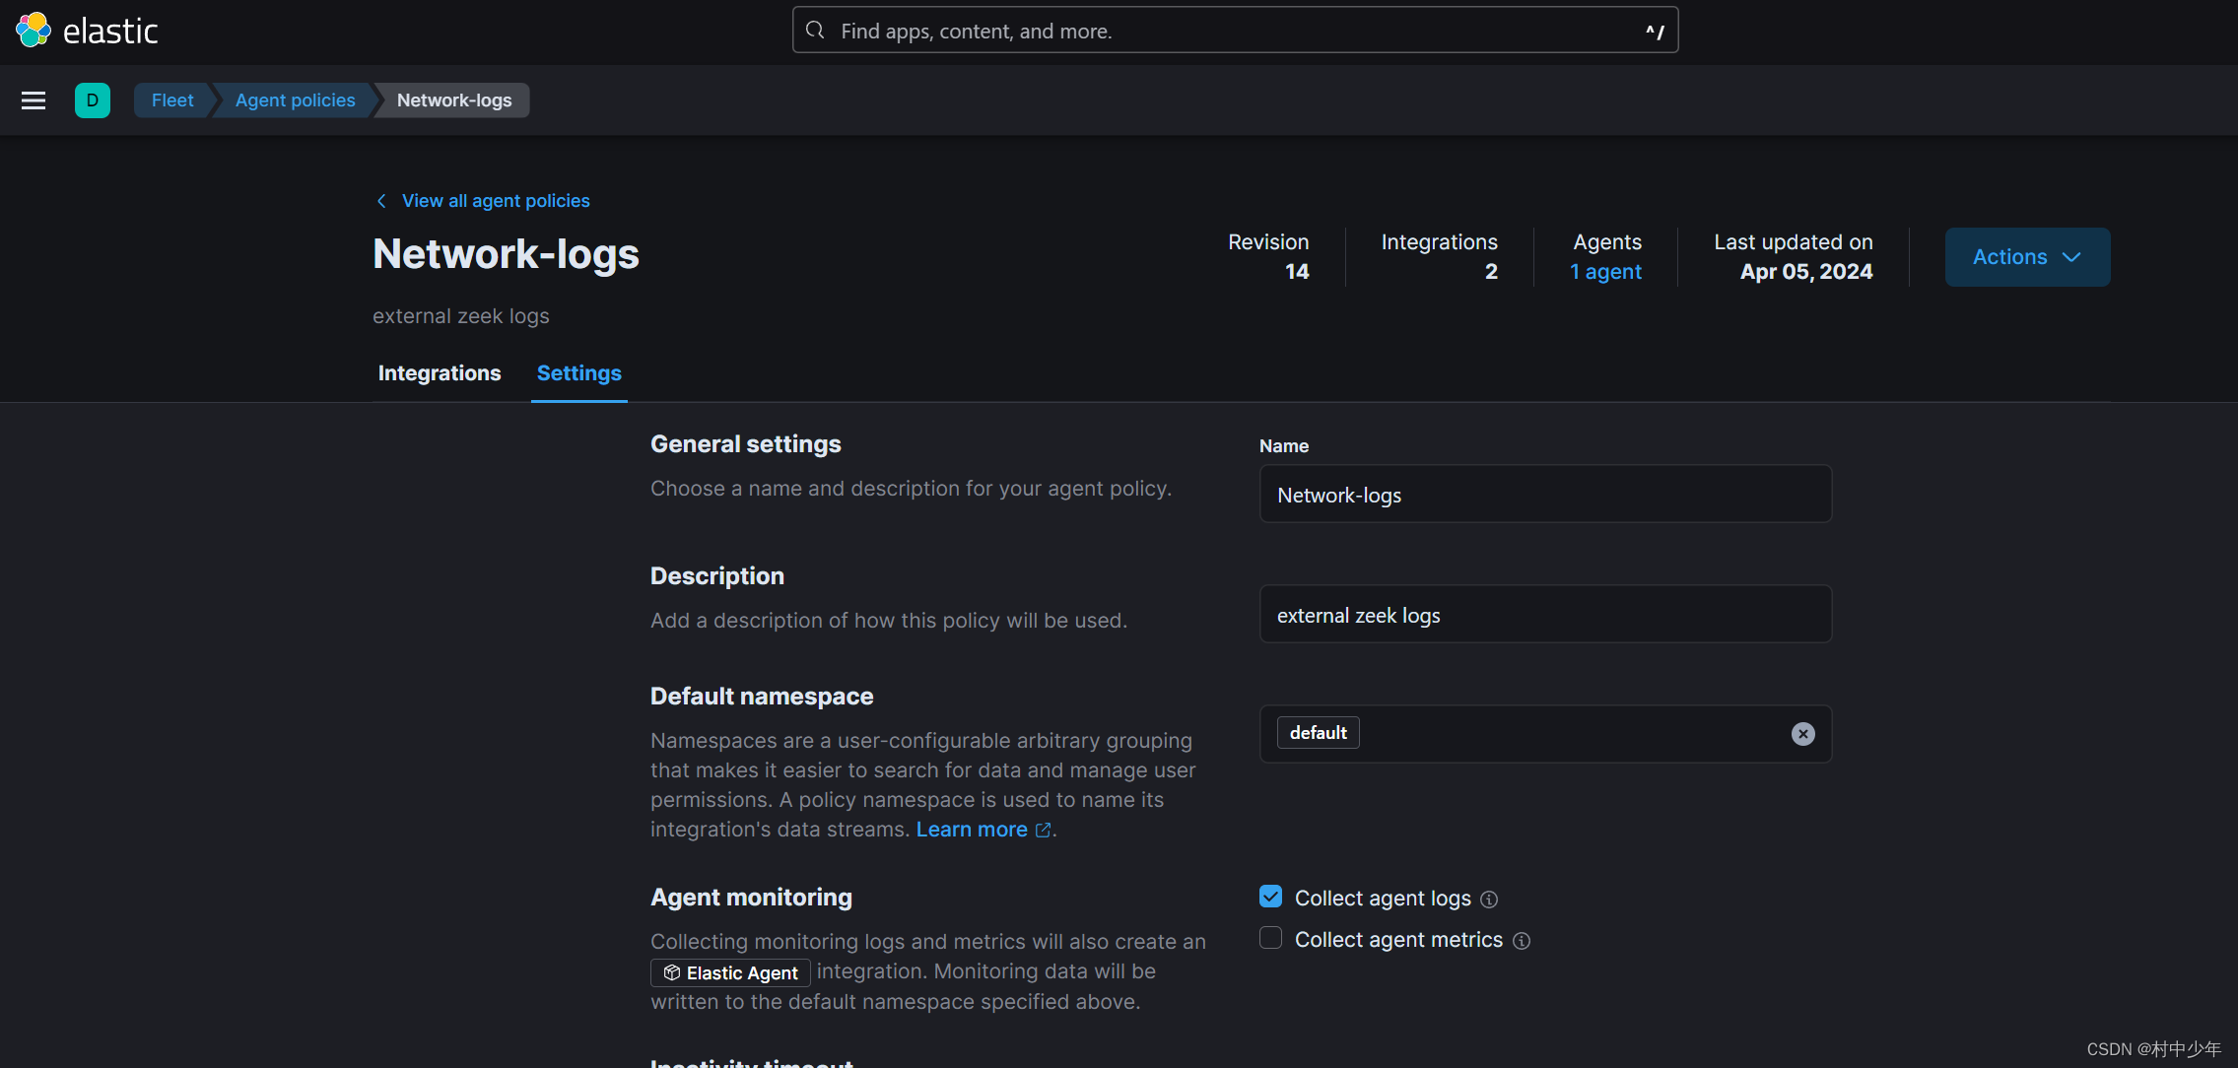Click the external zeek logs subtitle
Viewport: 2238px width, 1068px height.
click(461, 316)
